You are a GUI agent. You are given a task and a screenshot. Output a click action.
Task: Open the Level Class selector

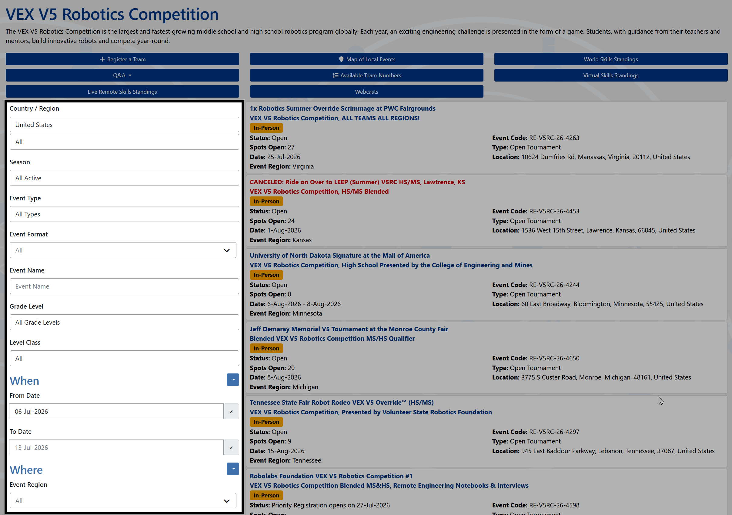click(124, 358)
